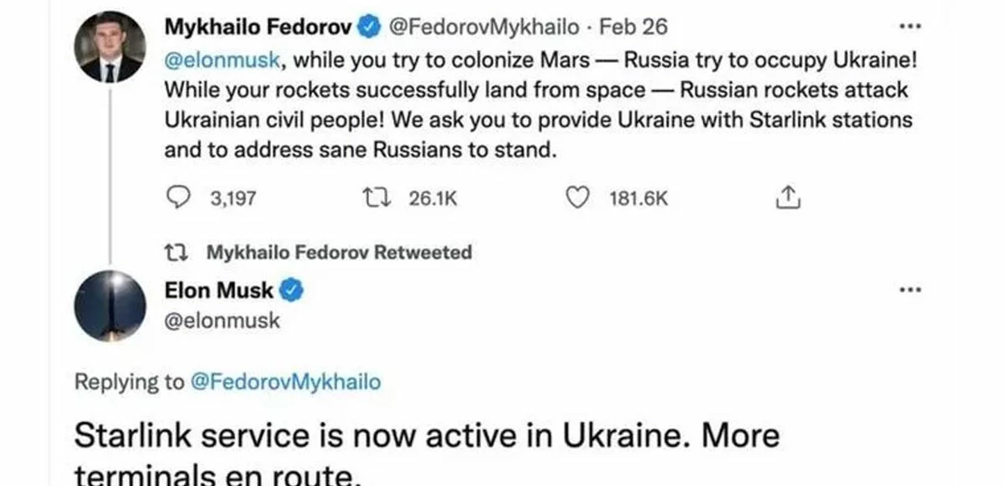The height and width of the screenshot is (486, 1004).
Task: Click the Elon Musk display name
Action: [219, 291]
